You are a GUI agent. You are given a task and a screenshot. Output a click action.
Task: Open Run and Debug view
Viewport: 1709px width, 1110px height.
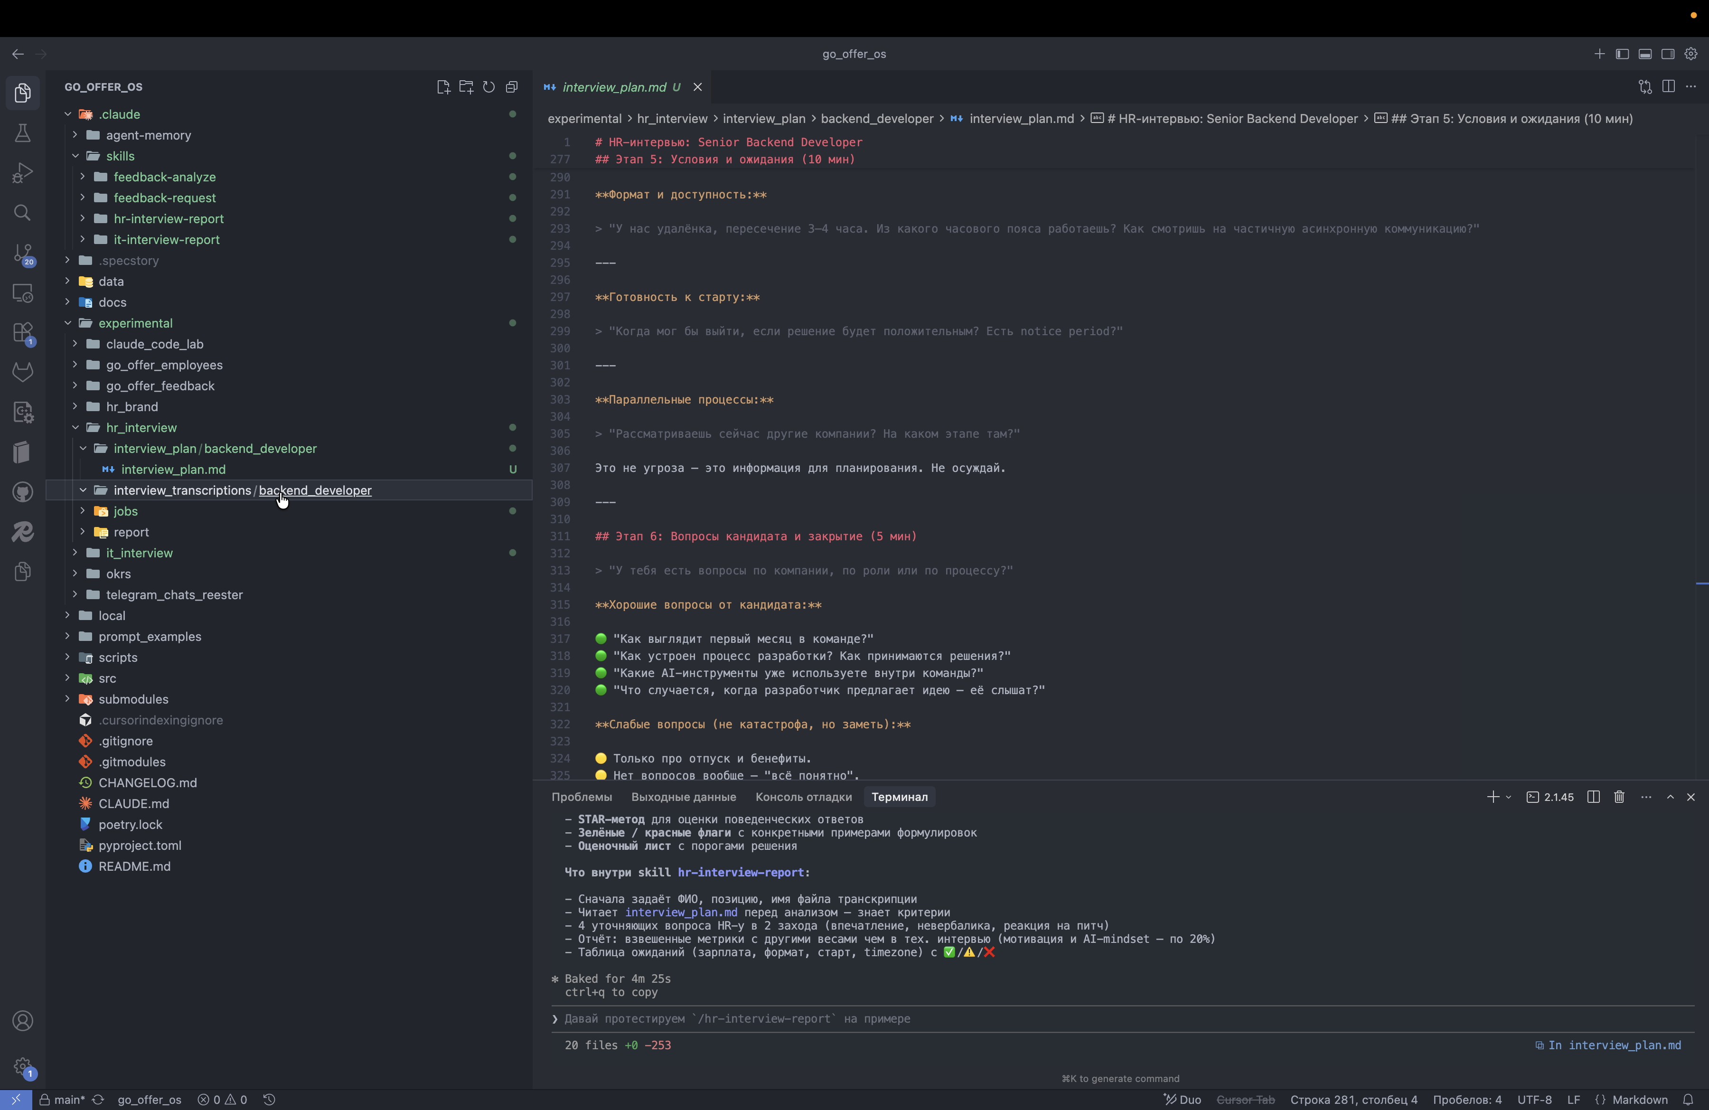coord(22,173)
